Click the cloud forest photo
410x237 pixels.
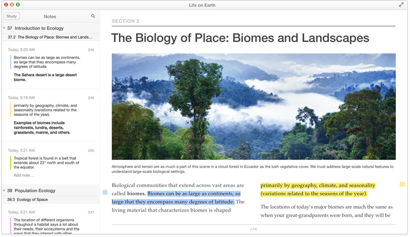point(253,107)
